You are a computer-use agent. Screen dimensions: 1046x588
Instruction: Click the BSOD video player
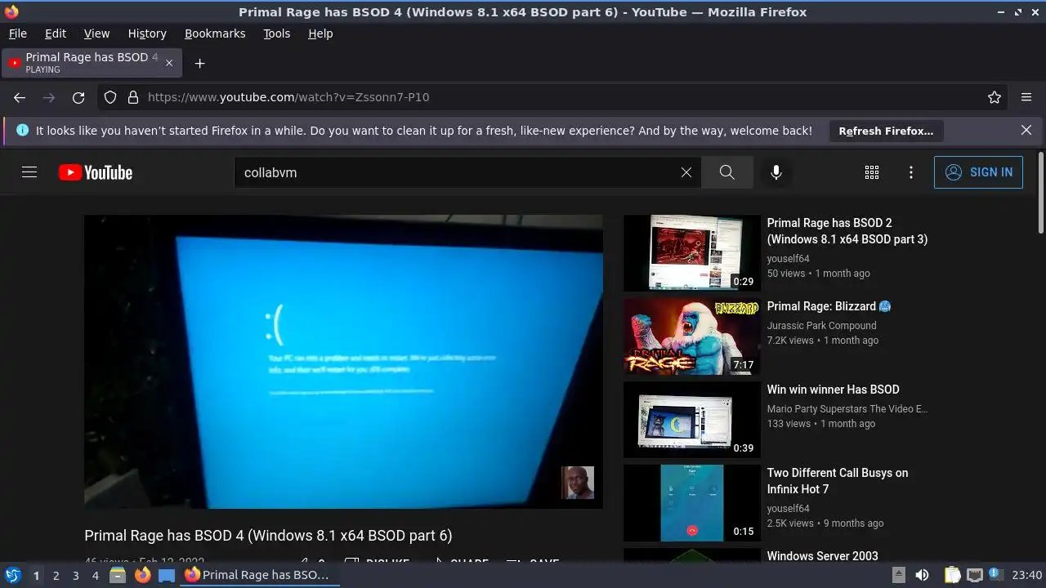tap(343, 361)
